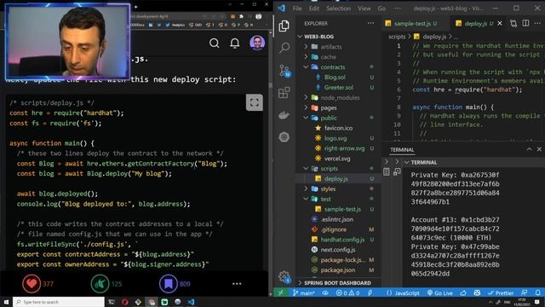The height and width of the screenshot is (307, 545).
Task: Split the editor to the right
Action: [x=526, y=23]
